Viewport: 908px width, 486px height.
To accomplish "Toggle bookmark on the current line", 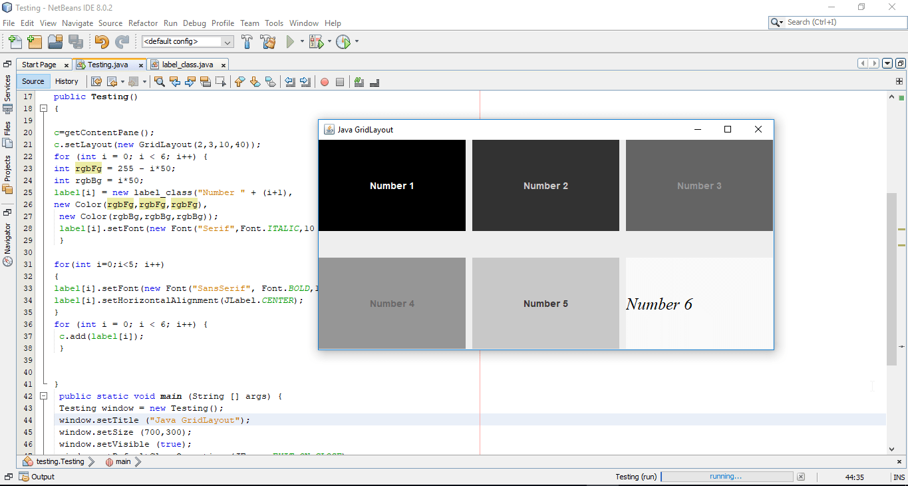I will 270,81.
